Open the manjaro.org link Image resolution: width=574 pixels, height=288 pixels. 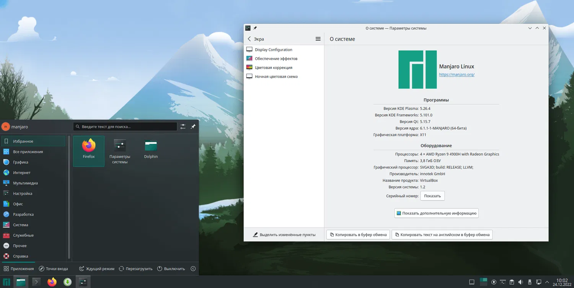(x=457, y=75)
